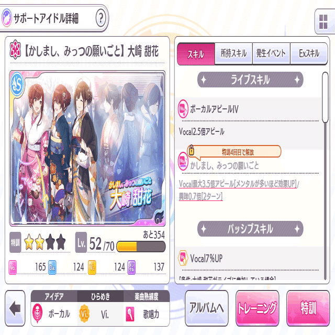Click the locked skill padlock icon
Image resolution: width=335 pixels, height=335 pixels.
(x=191, y=150)
